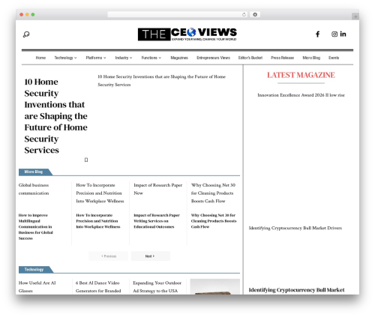Open the LinkedIn profile icon
Image resolution: width=375 pixels, height=317 pixels.
[x=343, y=34]
